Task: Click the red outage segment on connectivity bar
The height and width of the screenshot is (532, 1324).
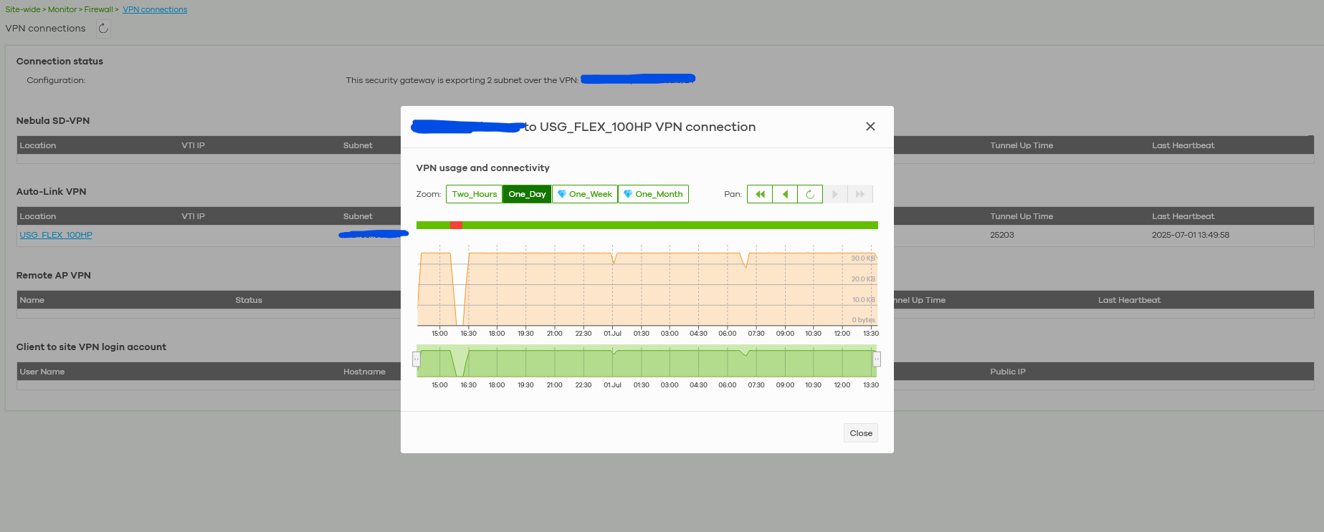Action: tap(456, 226)
